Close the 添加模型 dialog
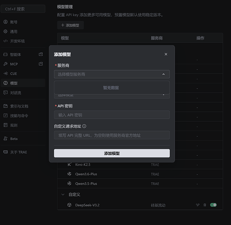The height and width of the screenshot is (225, 231). [166, 54]
